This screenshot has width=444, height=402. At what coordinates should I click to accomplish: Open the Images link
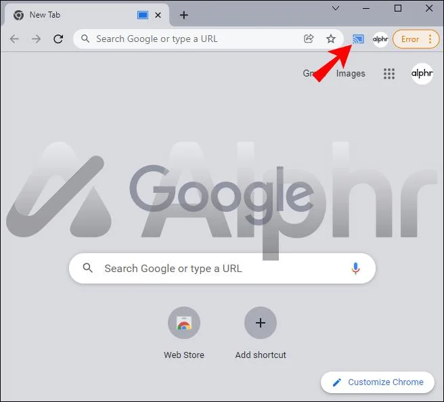(x=351, y=73)
